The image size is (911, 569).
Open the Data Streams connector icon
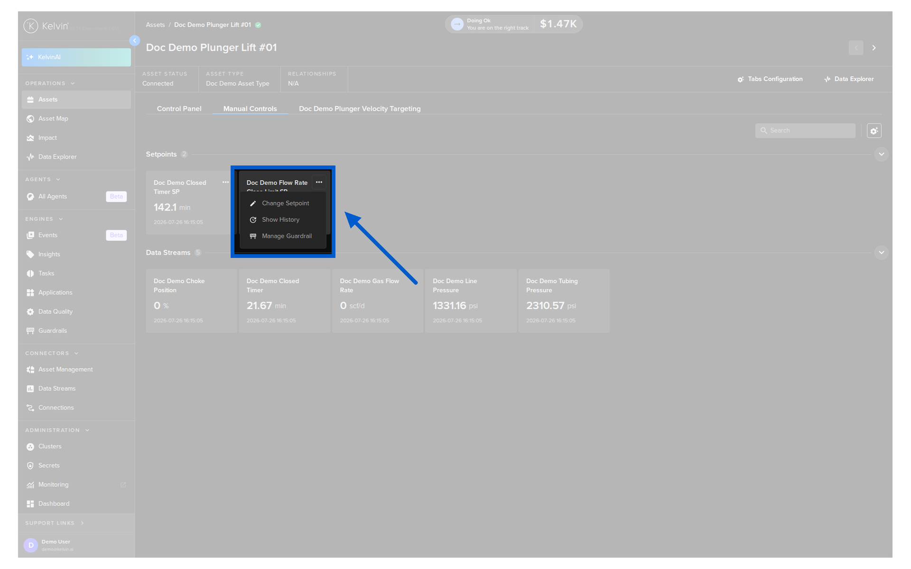coord(30,389)
